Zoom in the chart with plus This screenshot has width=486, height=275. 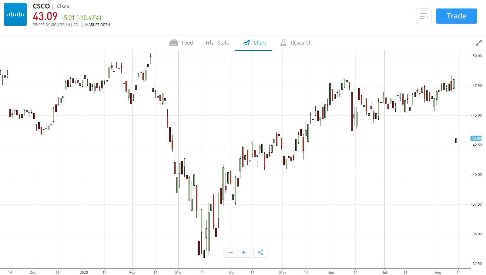[243, 252]
